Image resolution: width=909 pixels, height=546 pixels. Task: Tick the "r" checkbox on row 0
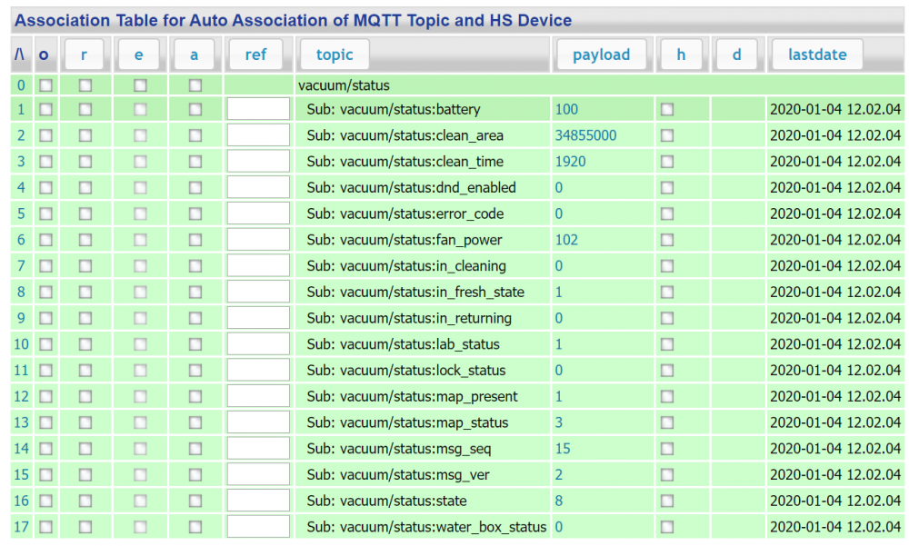[x=84, y=84]
